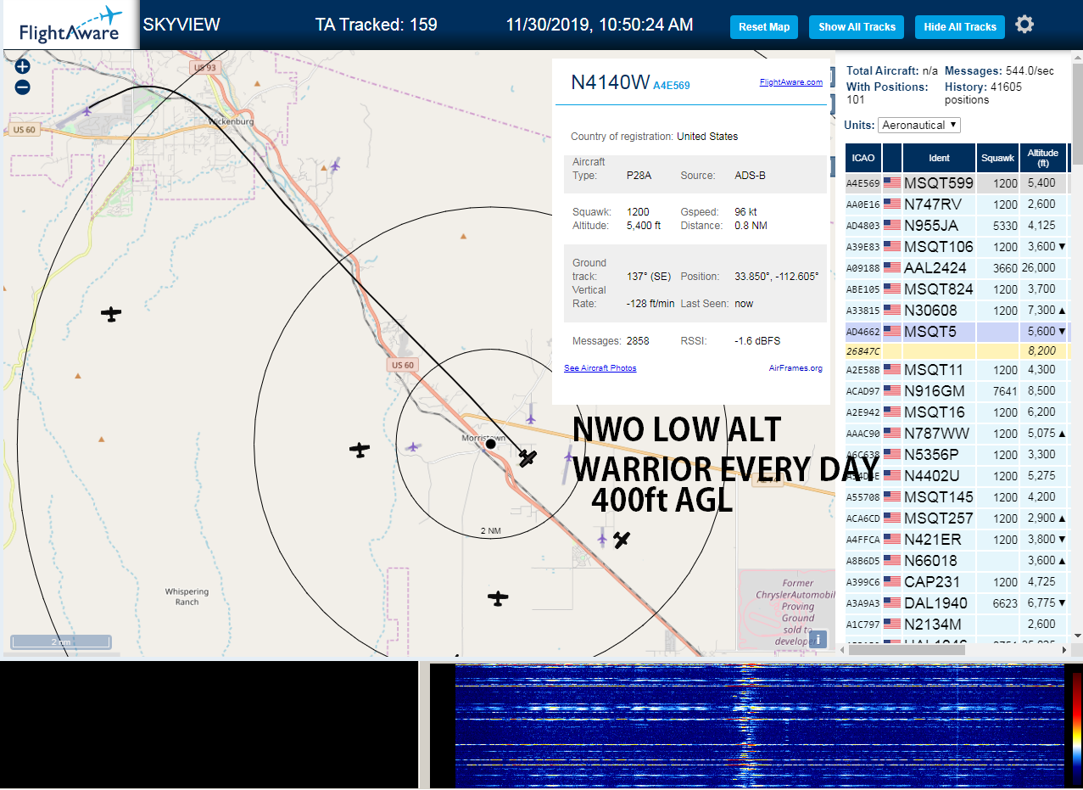Click the flag in MSQT599 row
The width and height of the screenshot is (1083, 790).
pos(891,183)
